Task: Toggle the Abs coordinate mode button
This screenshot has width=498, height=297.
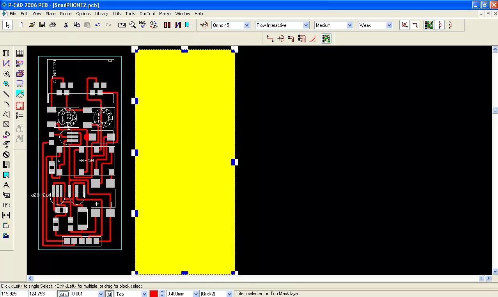Action: 64,294
